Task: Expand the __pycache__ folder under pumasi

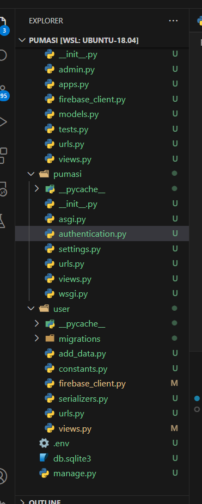Action: pyautogui.click(x=36, y=189)
